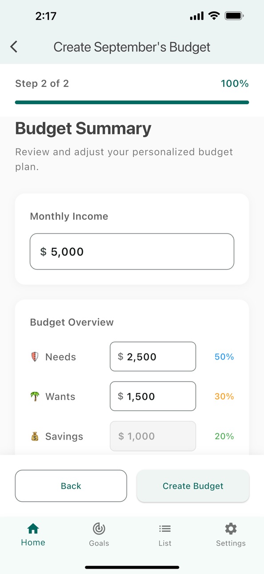Edit the Needs amount field
The width and height of the screenshot is (264, 574).
(x=153, y=356)
